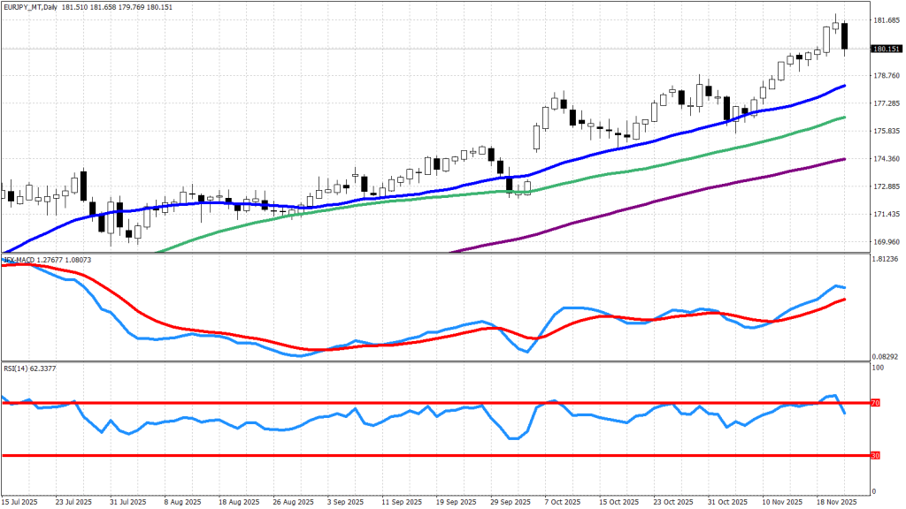
Task: Click the 174.360 price axis label
Action: click(886, 159)
